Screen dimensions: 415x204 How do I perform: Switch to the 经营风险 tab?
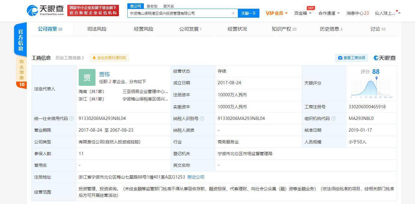point(144,29)
